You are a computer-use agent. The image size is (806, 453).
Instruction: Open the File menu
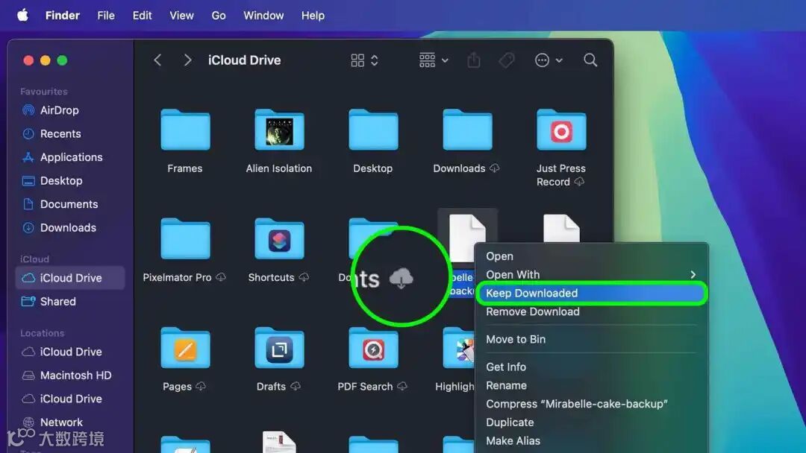106,16
